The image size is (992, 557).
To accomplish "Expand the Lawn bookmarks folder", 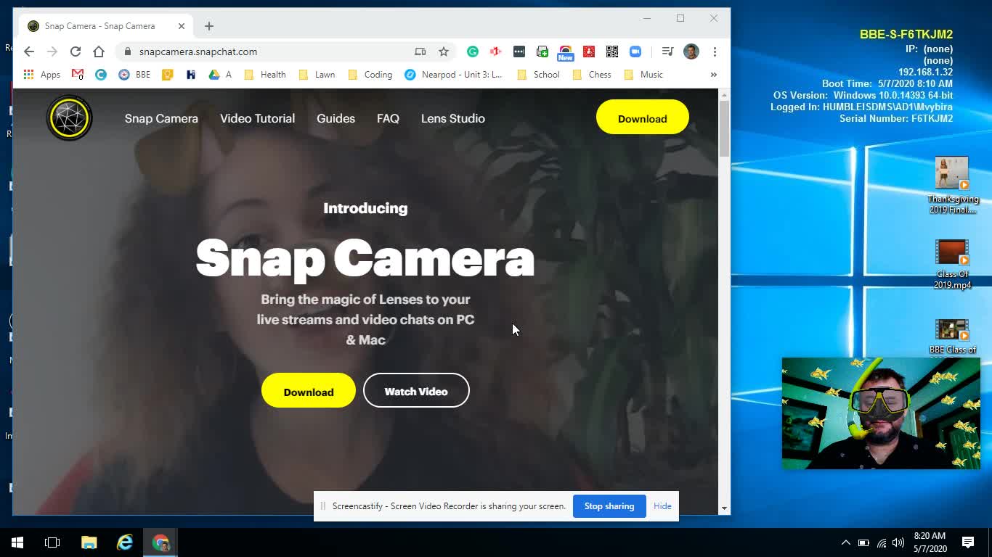I will [x=317, y=74].
